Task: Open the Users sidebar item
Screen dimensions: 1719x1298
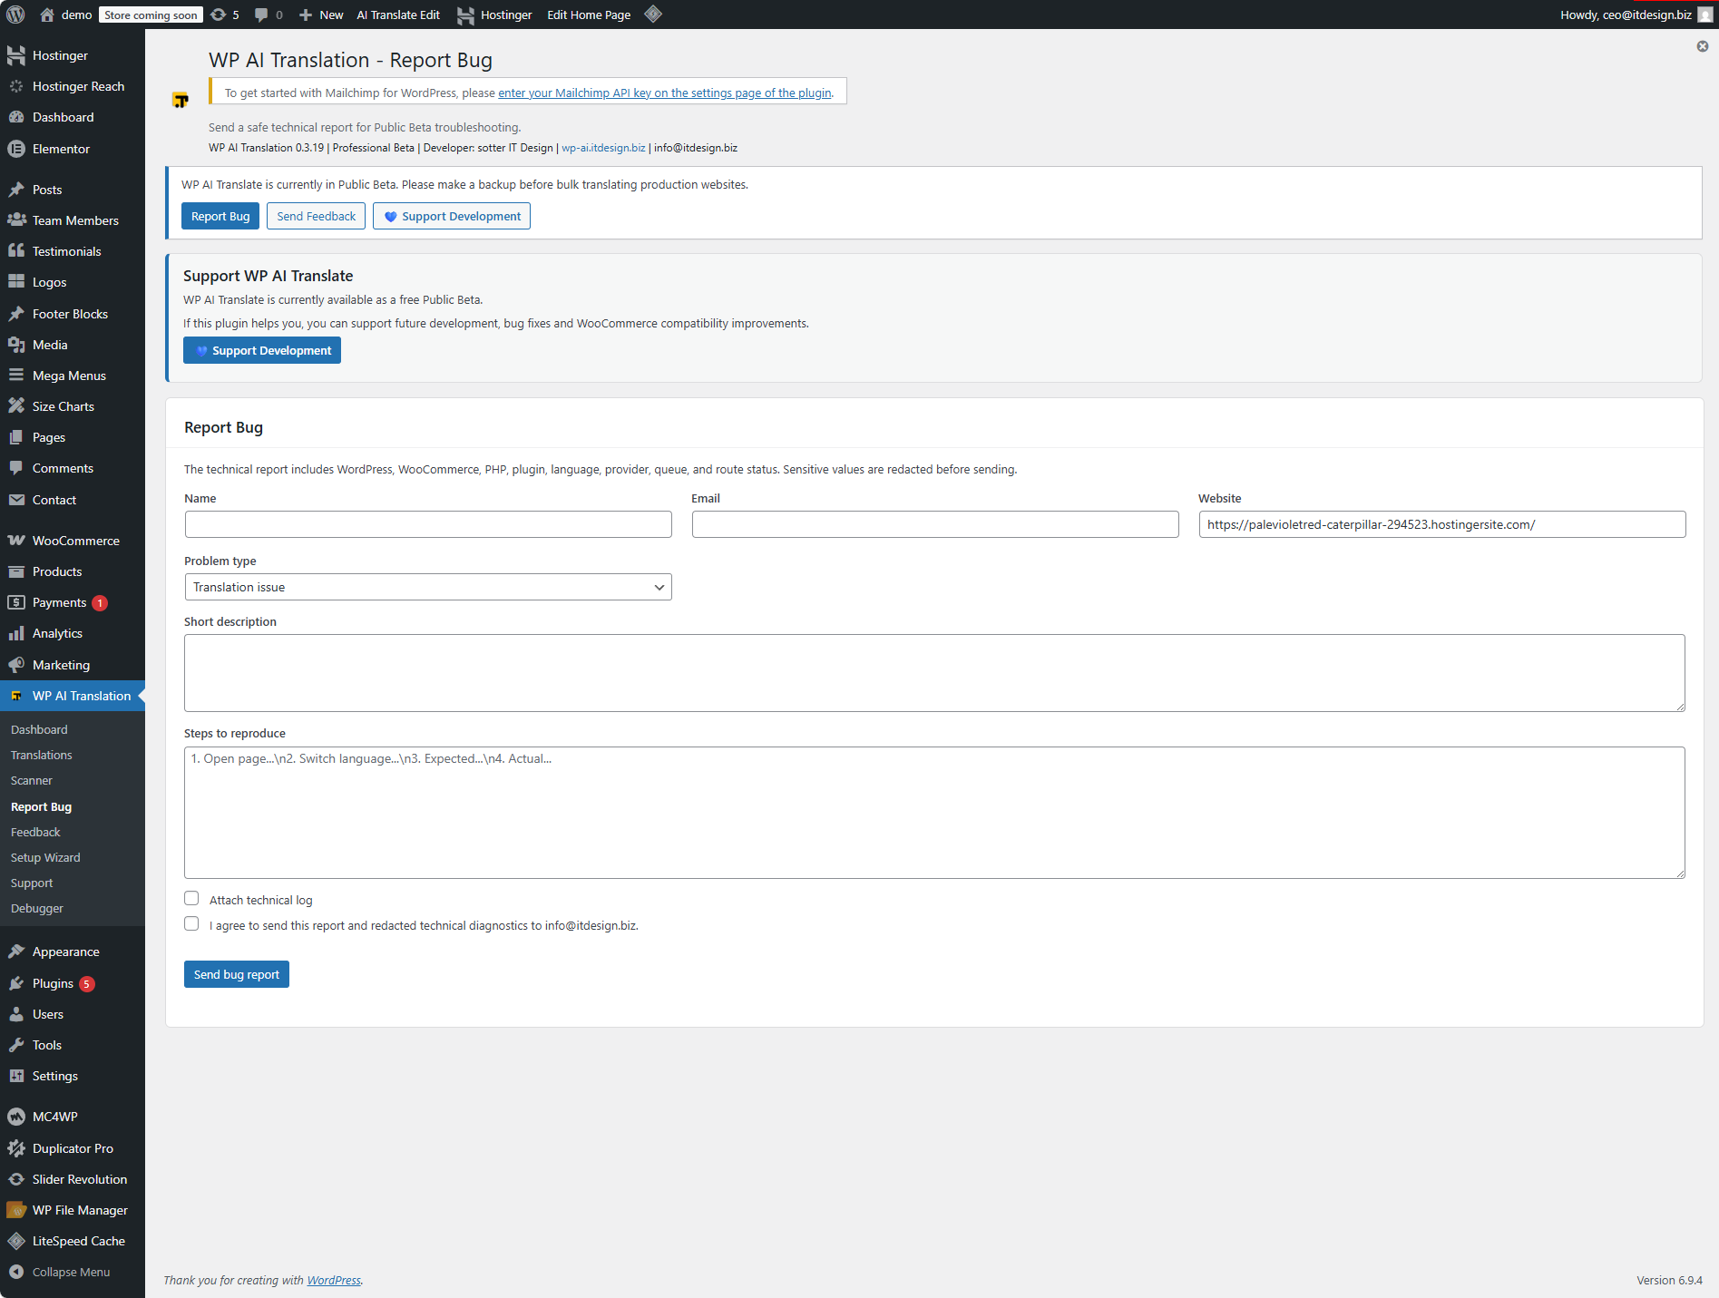Action: pyautogui.click(x=73, y=1014)
